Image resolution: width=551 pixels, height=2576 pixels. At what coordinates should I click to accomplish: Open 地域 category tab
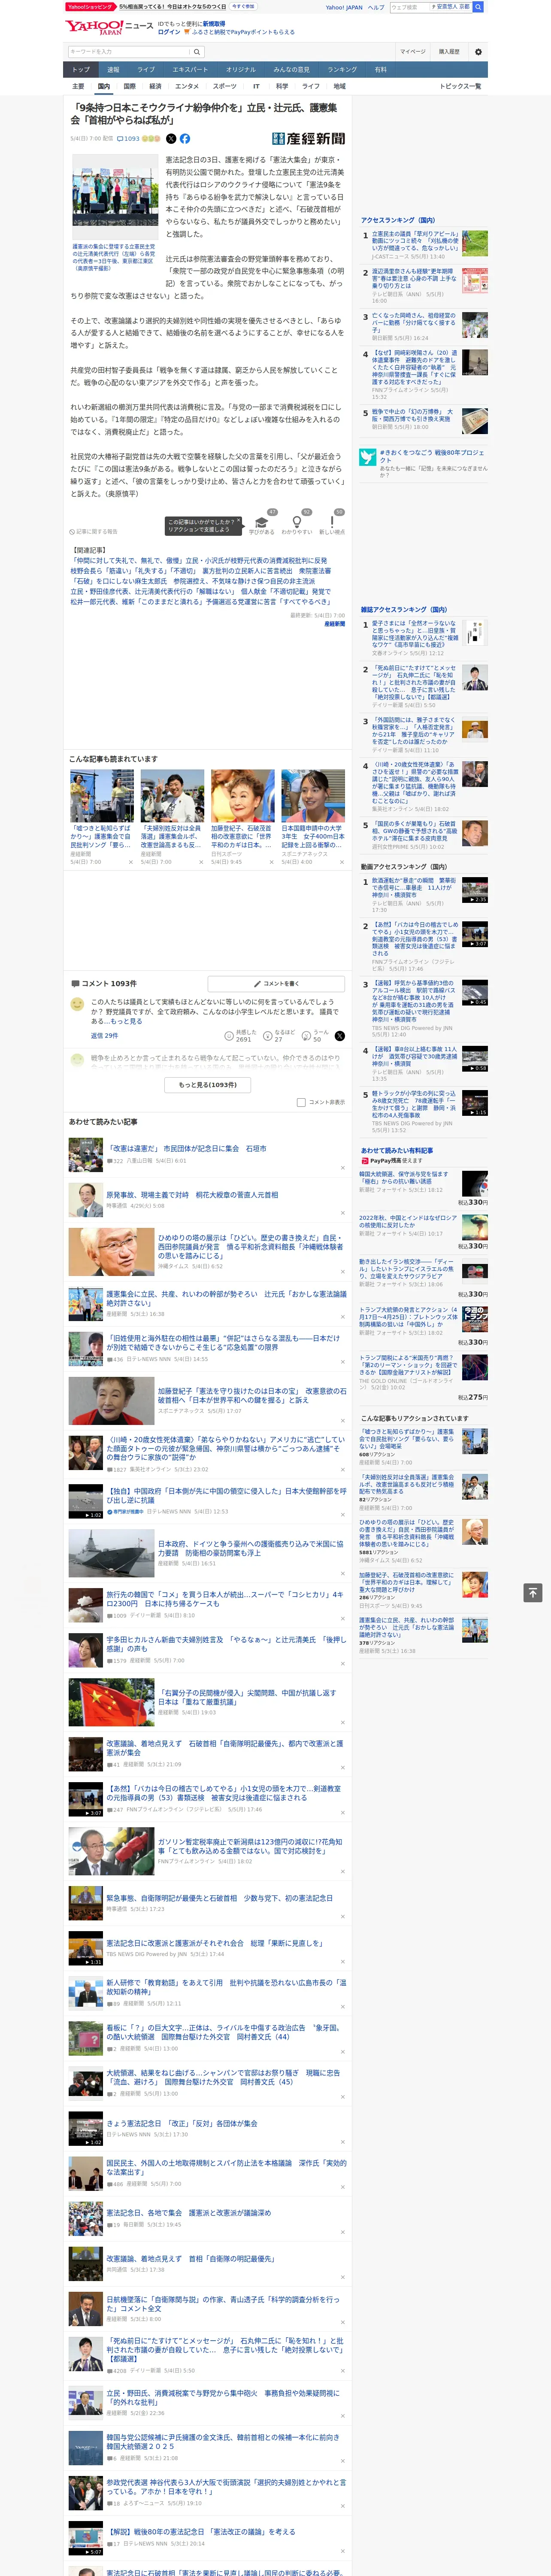340,86
